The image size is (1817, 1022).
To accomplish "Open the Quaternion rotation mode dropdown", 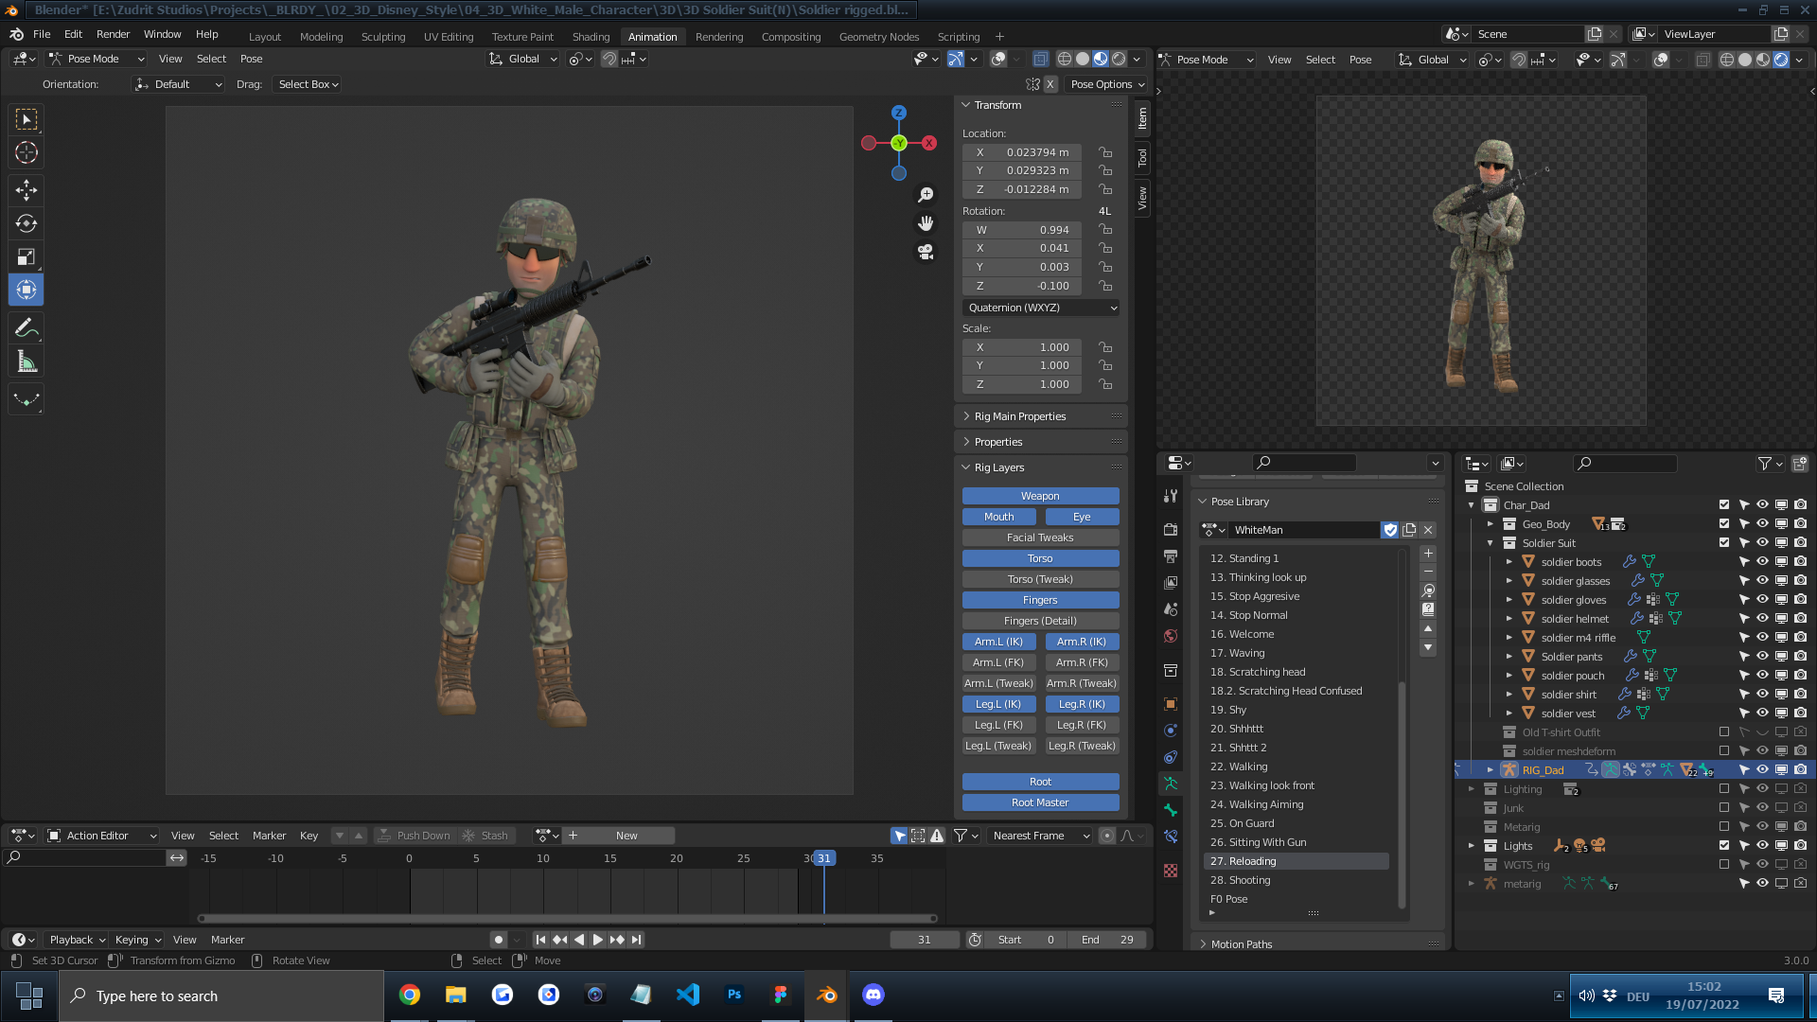I will [1041, 308].
